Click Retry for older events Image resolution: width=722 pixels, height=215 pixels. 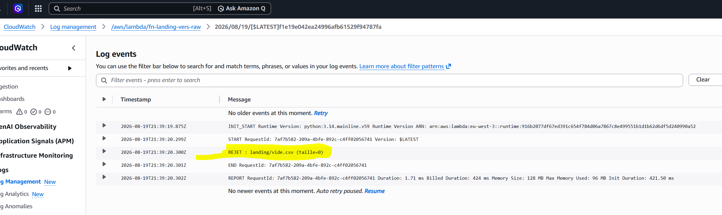point(321,113)
